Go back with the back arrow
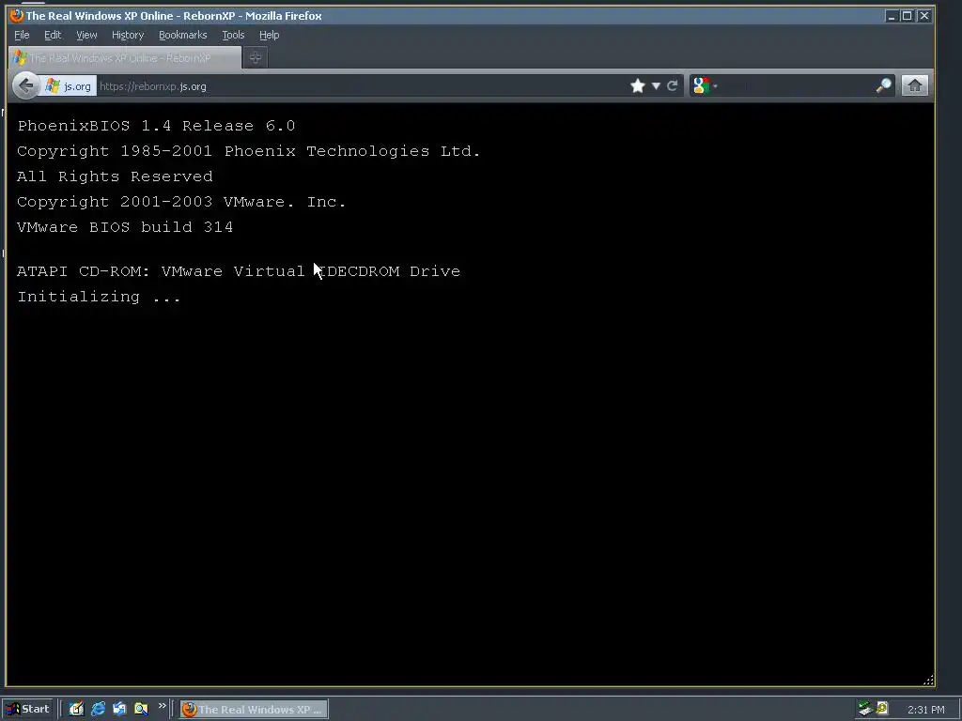Image resolution: width=962 pixels, height=721 pixels. [25, 85]
